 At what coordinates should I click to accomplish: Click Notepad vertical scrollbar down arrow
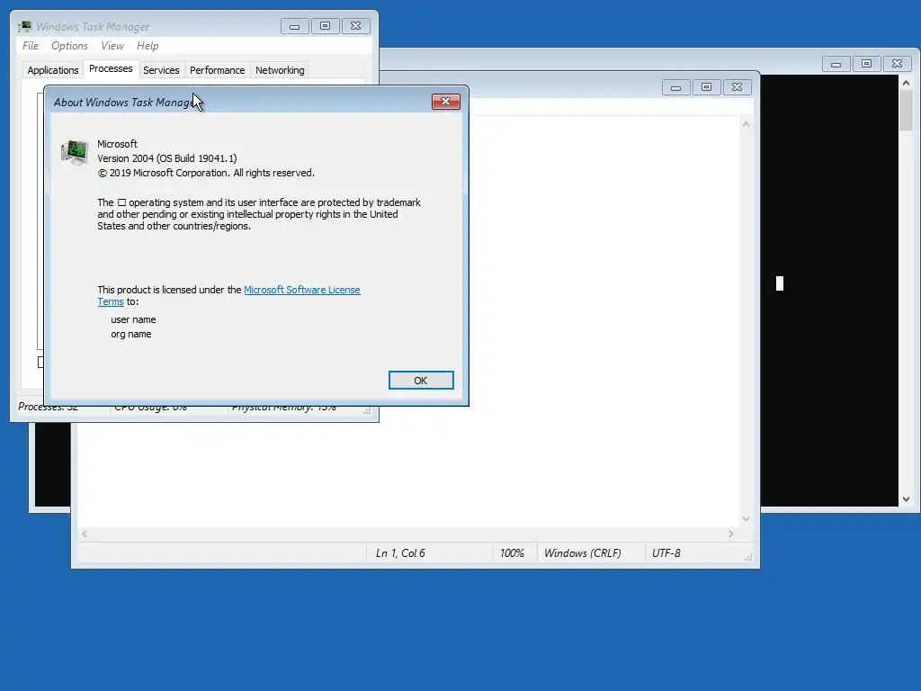pyautogui.click(x=746, y=518)
